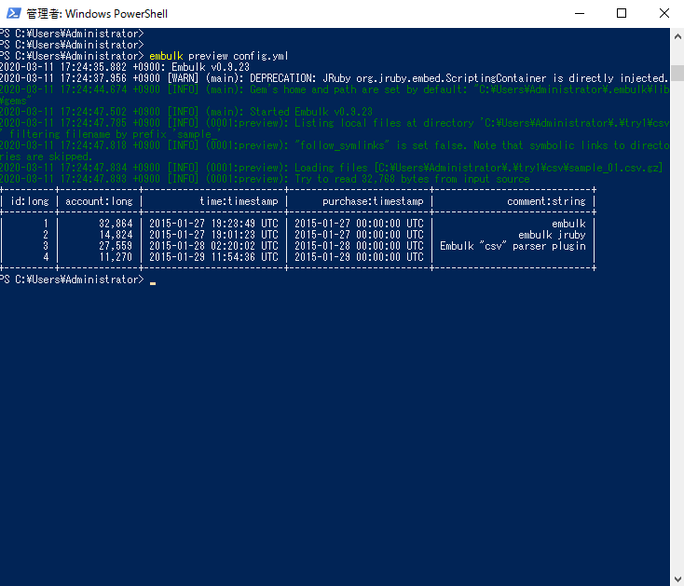684x586 pixels.
Task: Click the comment 'embulk jruby'
Action: tap(552, 235)
